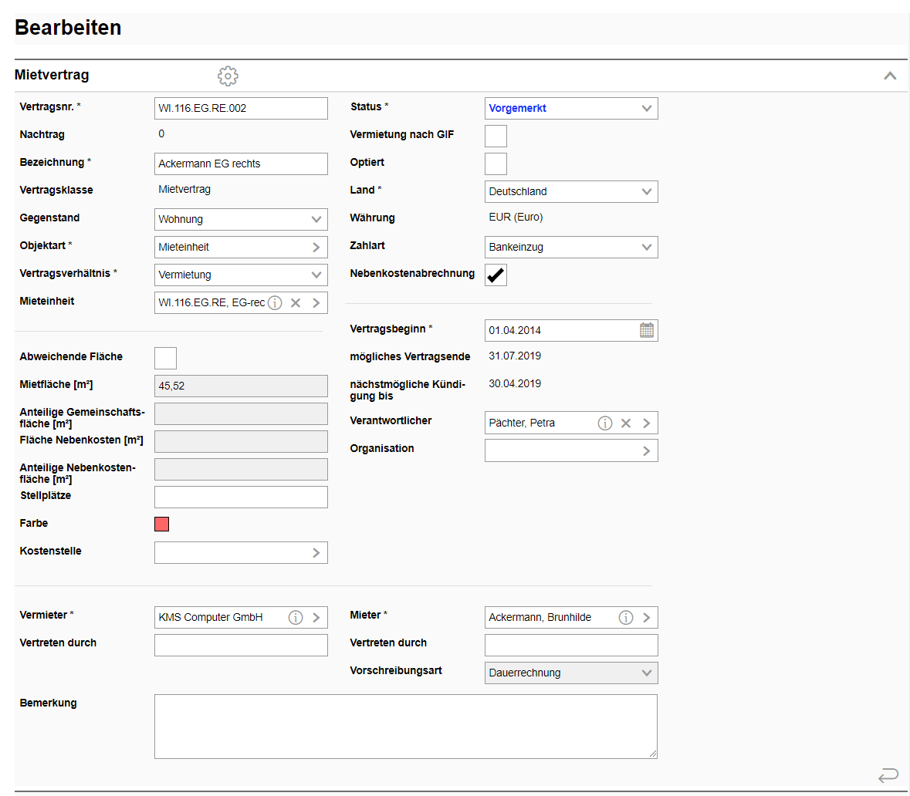Pick the red Farbe color swatch
This screenshot has width=910, height=796.
click(x=162, y=524)
